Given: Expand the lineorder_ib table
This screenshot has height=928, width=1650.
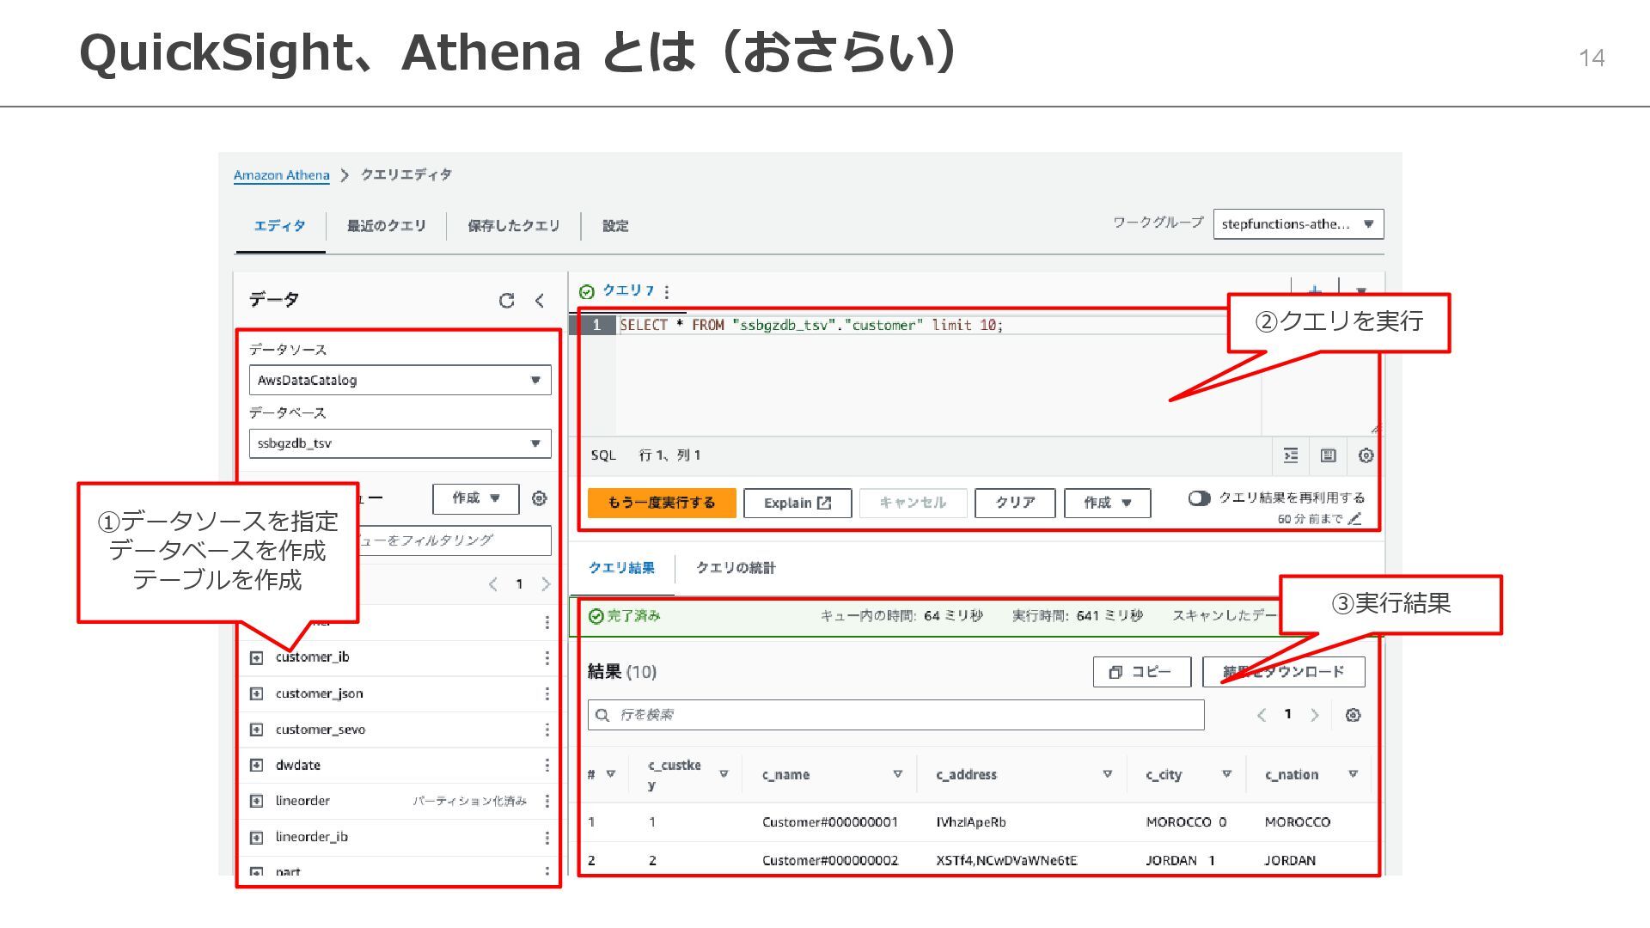Looking at the screenshot, I should 256,837.
